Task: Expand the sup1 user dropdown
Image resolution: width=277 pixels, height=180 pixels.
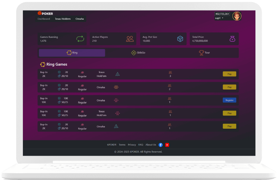Action: pos(220,18)
